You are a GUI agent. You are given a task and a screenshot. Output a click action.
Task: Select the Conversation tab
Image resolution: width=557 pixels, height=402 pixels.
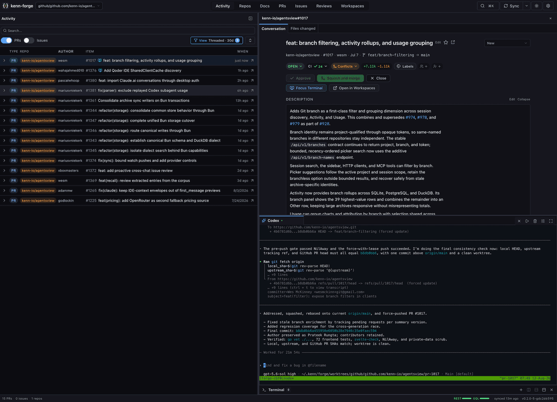point(273,29)
